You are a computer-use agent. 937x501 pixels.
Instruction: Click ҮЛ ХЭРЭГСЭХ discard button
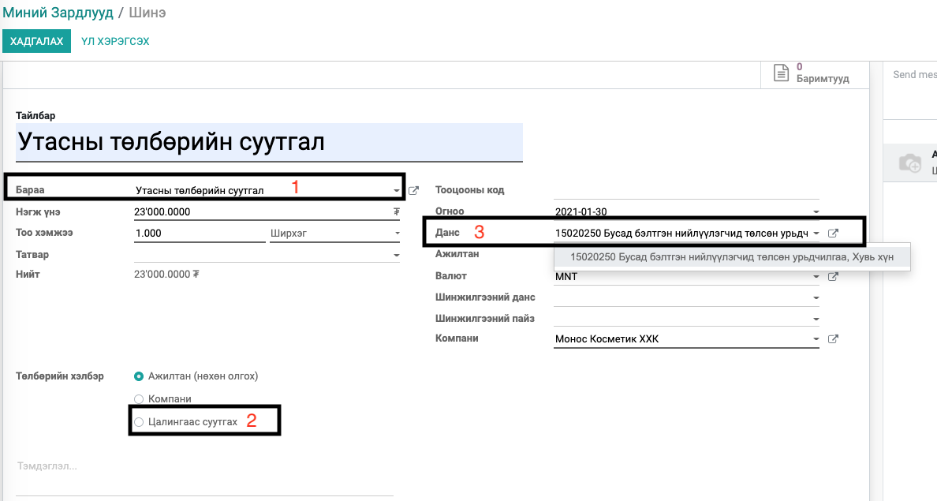click(115, 41)
